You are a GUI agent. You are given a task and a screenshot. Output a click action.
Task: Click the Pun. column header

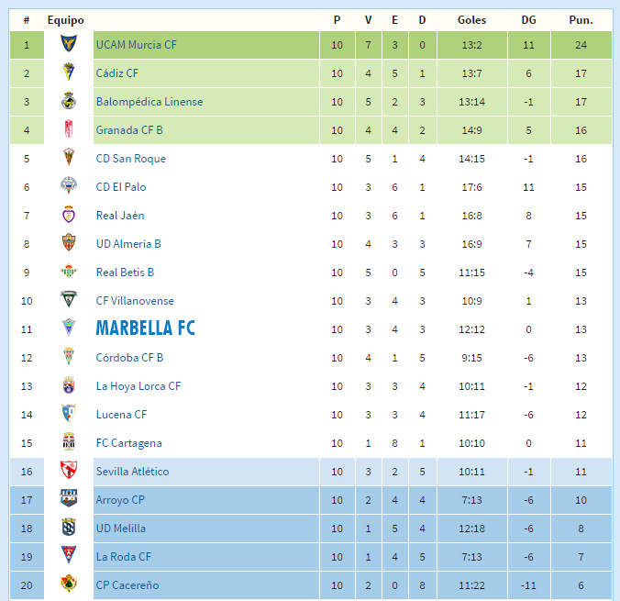581,20
